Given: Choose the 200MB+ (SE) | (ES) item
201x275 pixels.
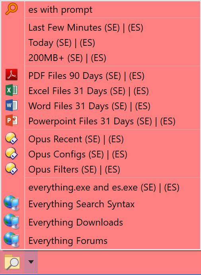Looking at the screenshot, I should [113, 58].
